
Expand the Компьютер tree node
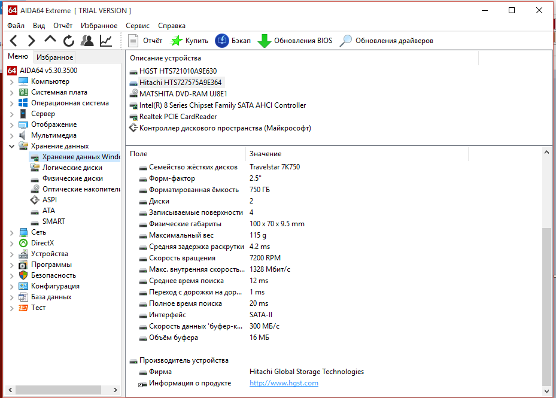(x=11, y=82)
